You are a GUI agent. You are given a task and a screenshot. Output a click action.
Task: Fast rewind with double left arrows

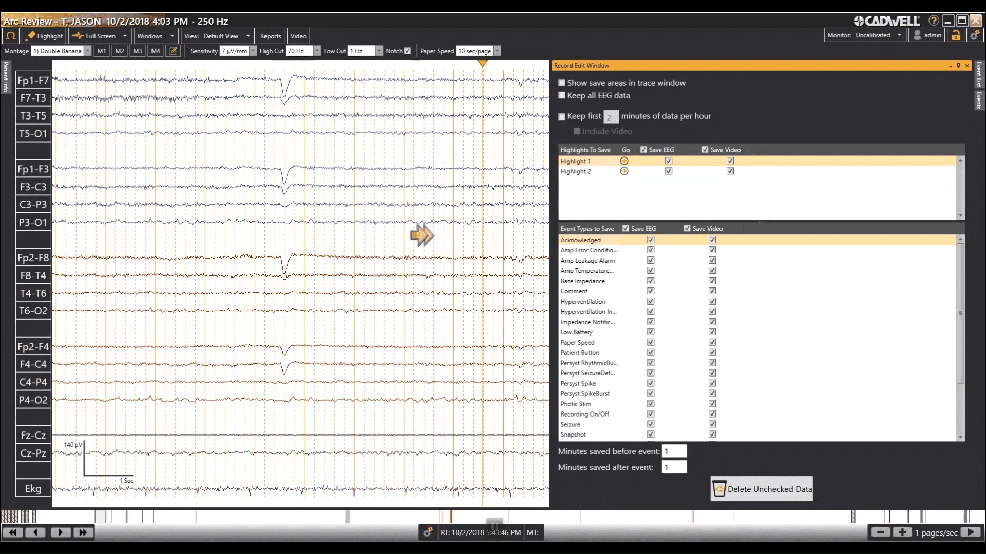coord(13,532)
